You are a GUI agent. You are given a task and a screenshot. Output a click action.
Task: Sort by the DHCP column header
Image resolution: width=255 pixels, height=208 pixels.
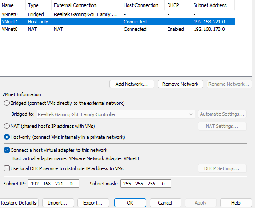pos(178,5)
